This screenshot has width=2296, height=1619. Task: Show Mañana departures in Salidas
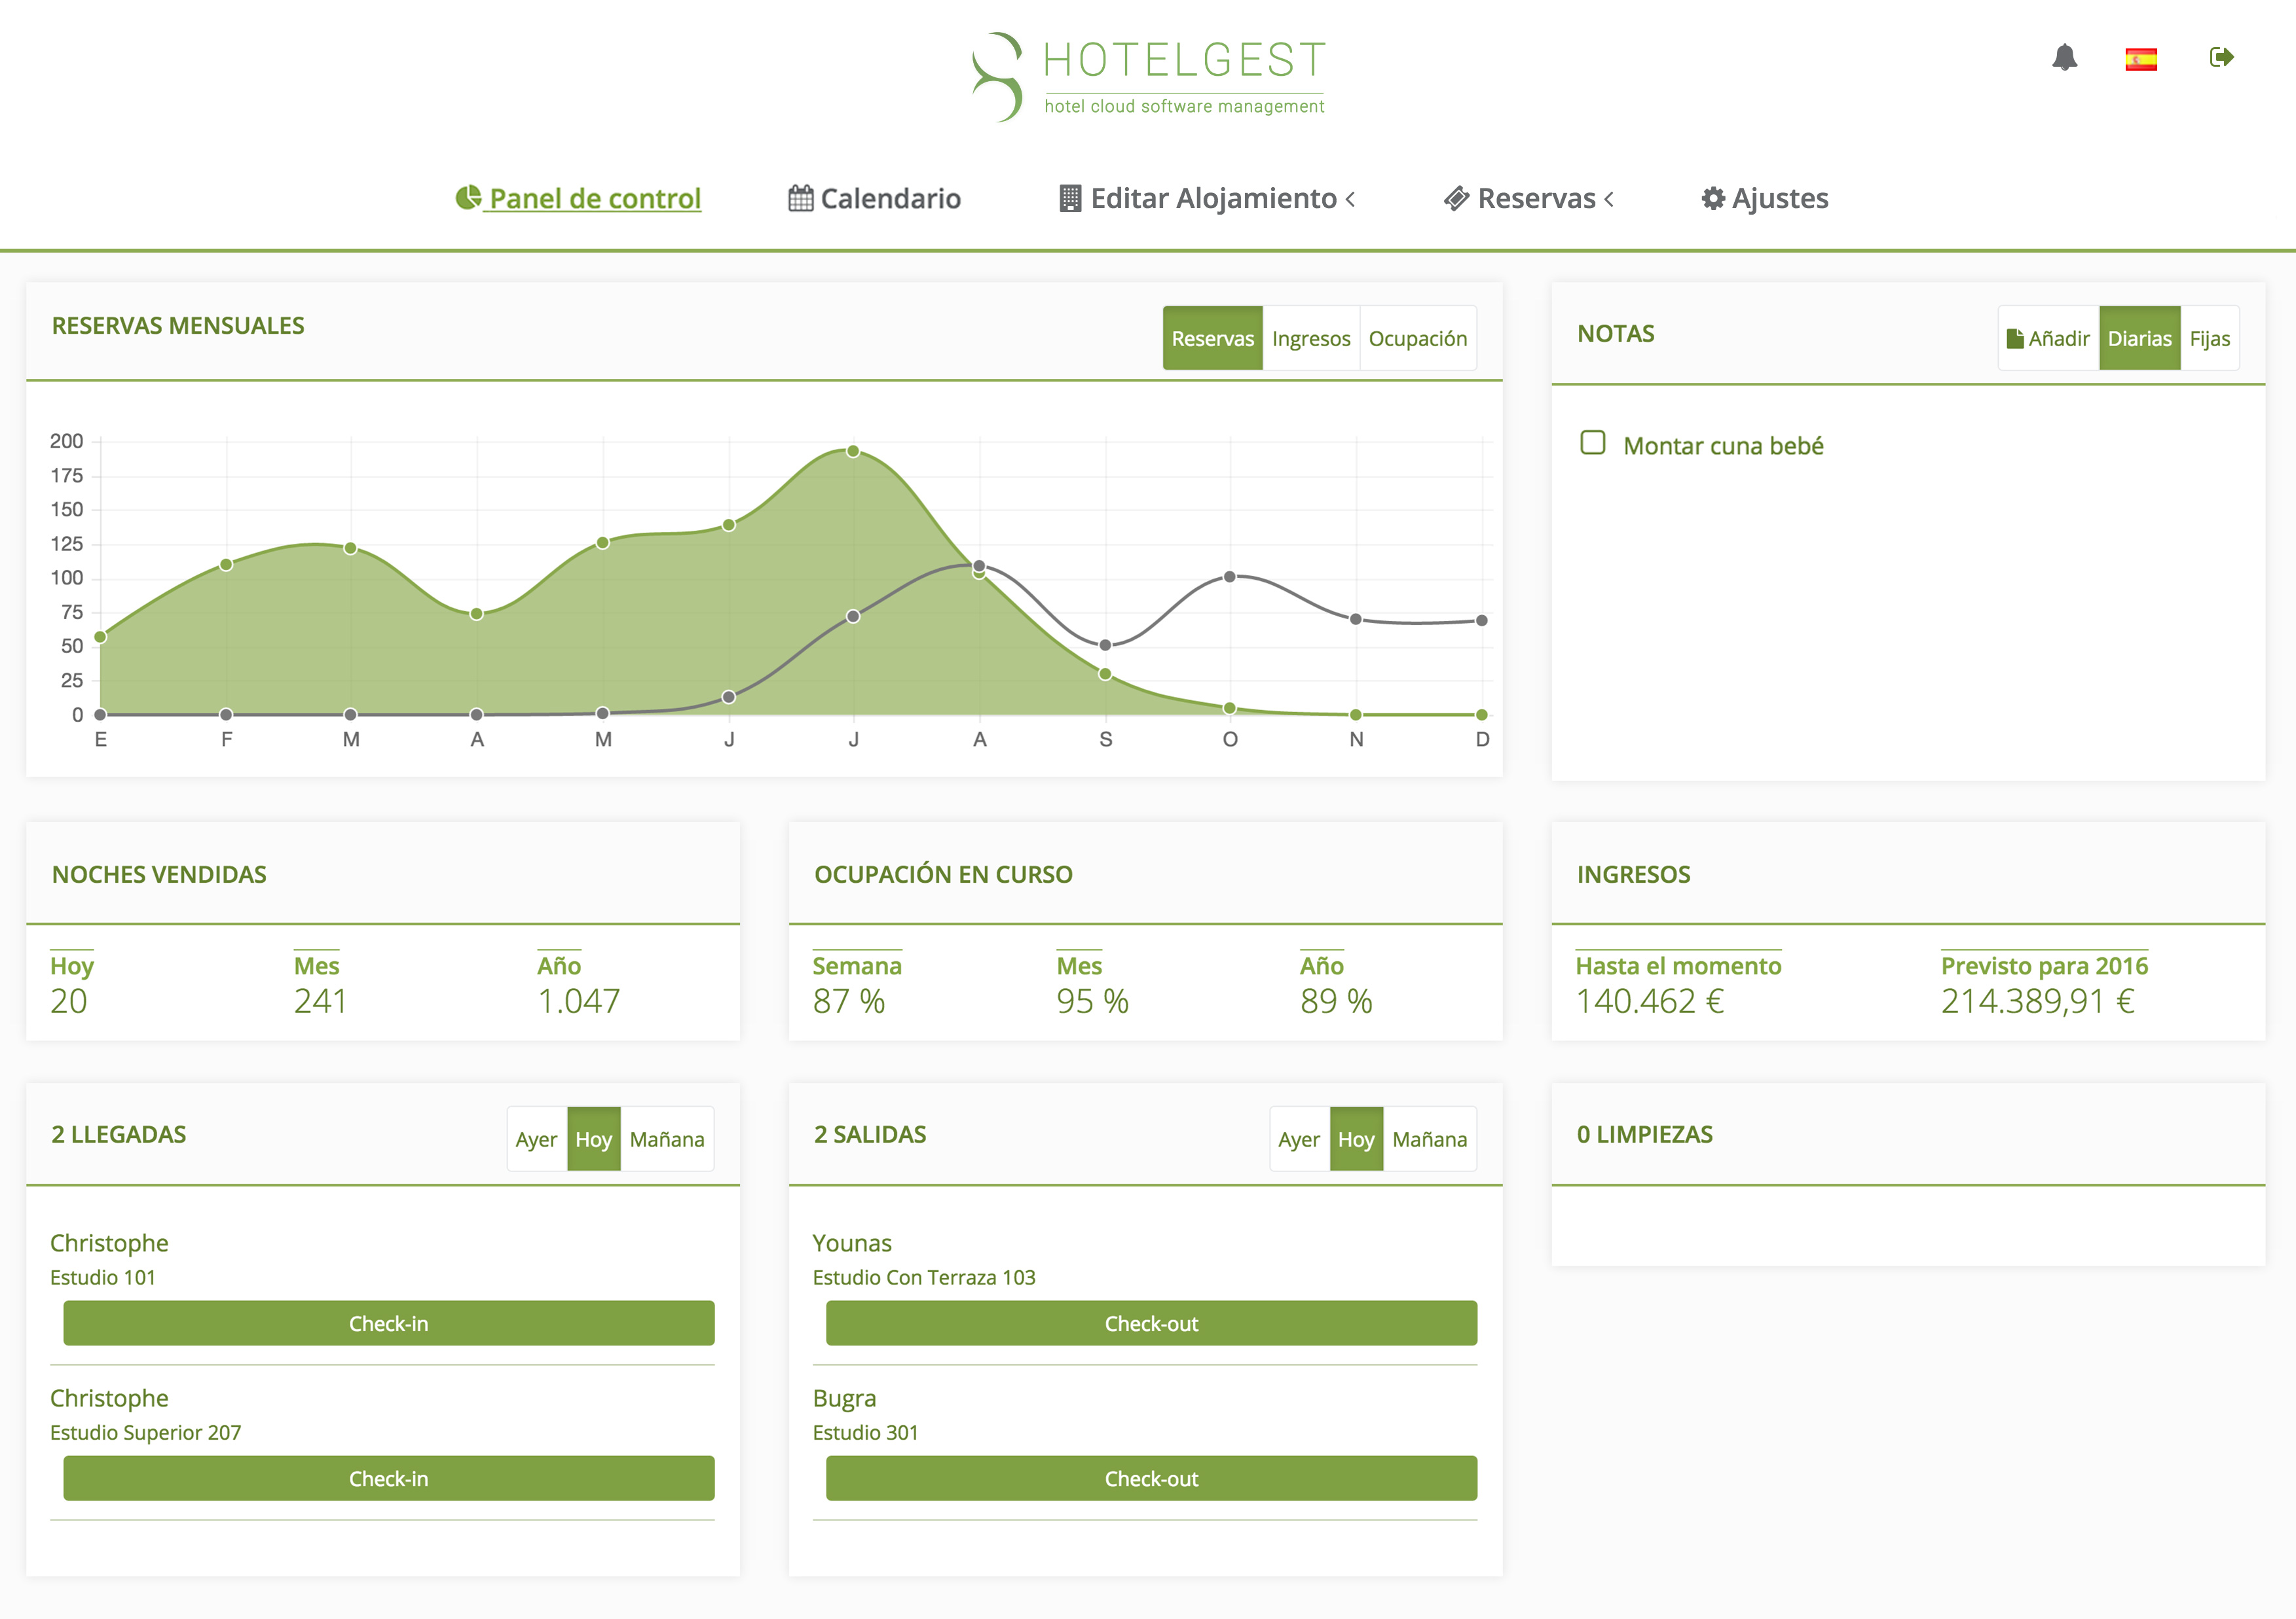point(1429,1139)
